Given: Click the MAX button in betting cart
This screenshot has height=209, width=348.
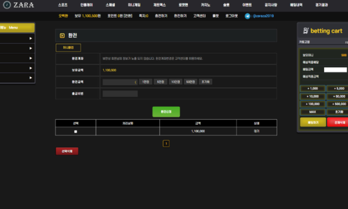Looking at the screenshot, I should (313, 112).
